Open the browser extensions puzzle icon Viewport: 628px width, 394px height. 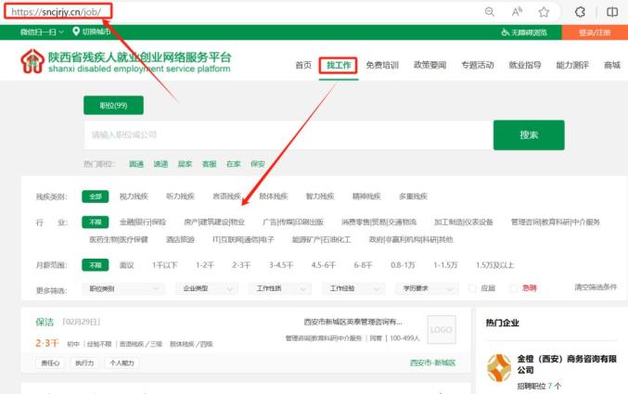click(581, 12)
